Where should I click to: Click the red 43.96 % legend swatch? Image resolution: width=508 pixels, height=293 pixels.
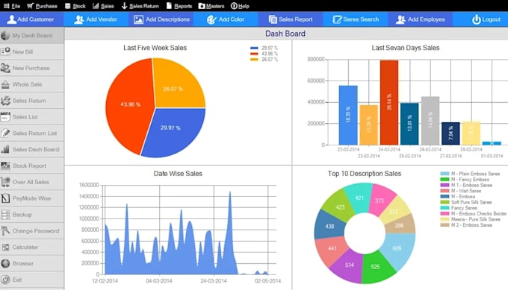(x=254, y=54)
